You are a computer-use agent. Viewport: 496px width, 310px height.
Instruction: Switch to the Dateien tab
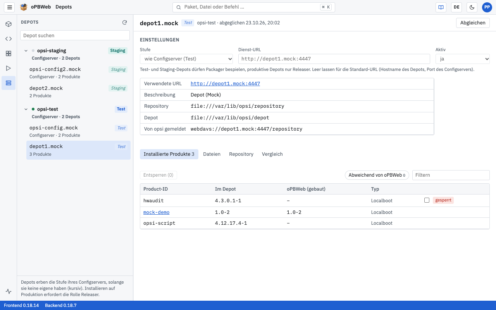212,154
